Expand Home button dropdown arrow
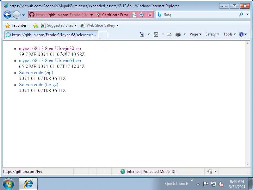The width and height of the screenshot is (253, 190). (149, 34)
